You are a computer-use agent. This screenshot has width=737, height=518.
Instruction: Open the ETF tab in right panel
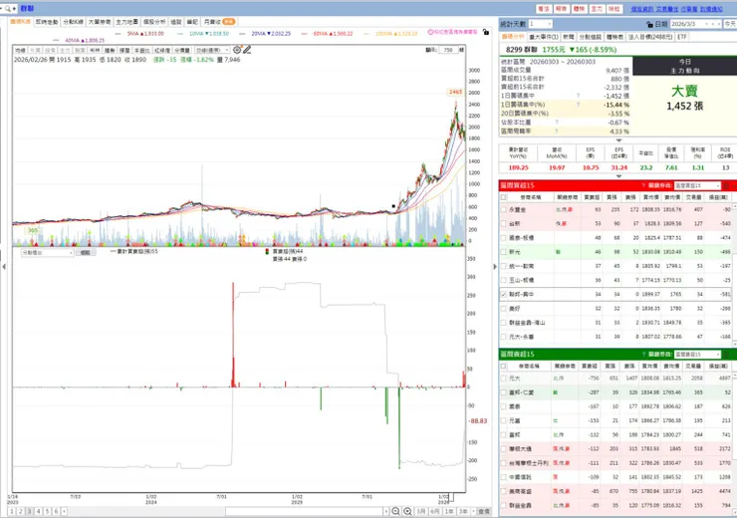[x=682, y=37]
